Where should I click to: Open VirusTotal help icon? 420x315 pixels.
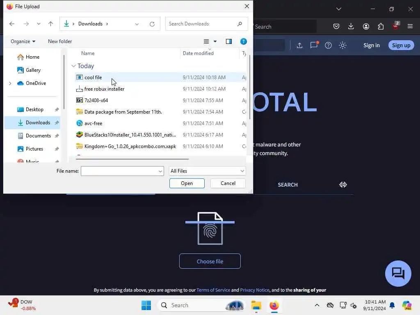click(x=328, y=46)
